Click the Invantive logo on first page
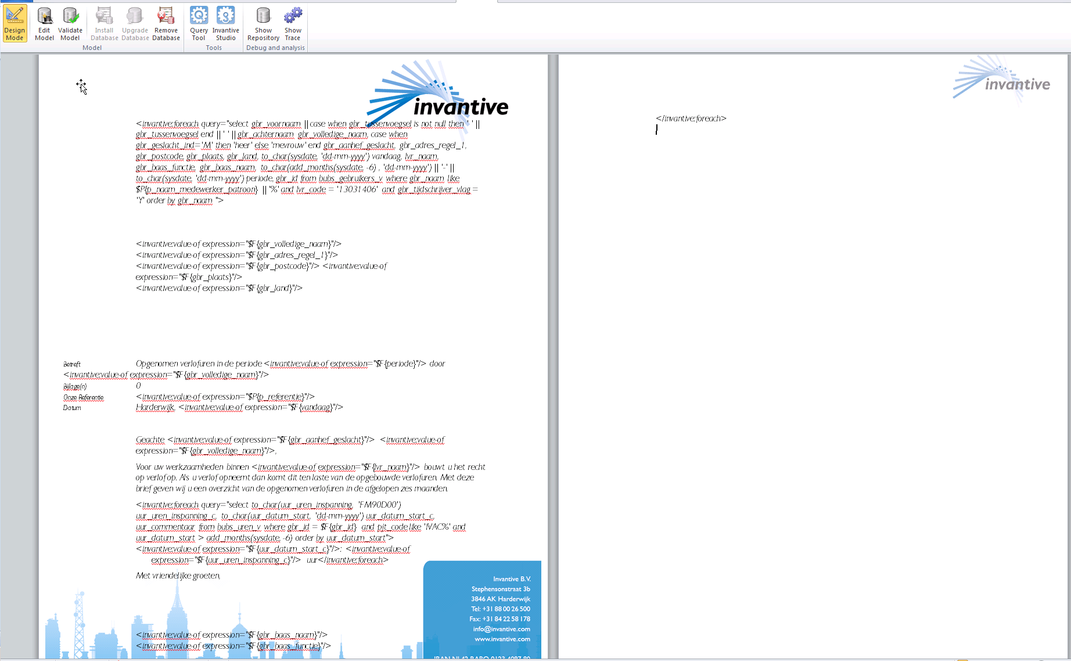1071x661 pixels. click(x=438, y=92)
